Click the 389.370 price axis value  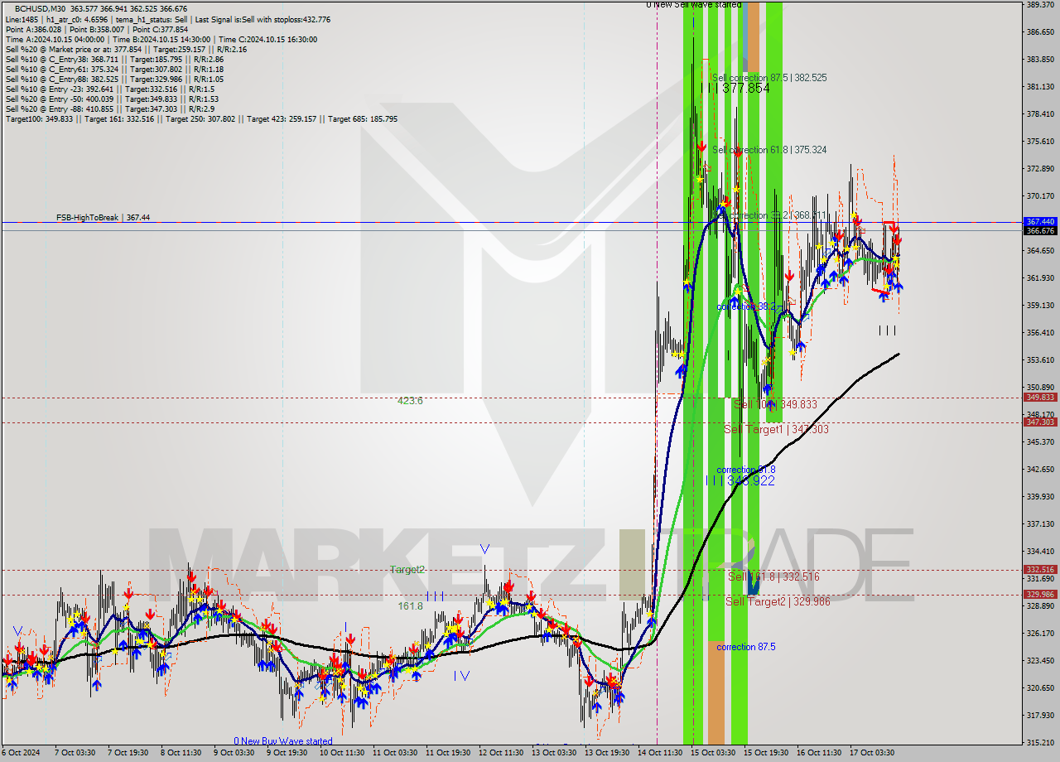tap(1040, 5)
